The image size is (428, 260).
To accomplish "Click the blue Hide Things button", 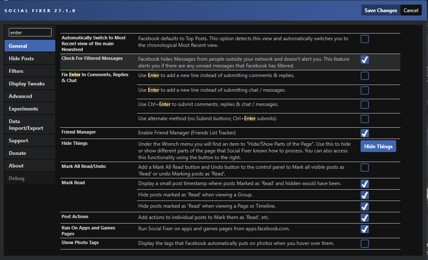I will pyautogui.click(x=378, y=146).
